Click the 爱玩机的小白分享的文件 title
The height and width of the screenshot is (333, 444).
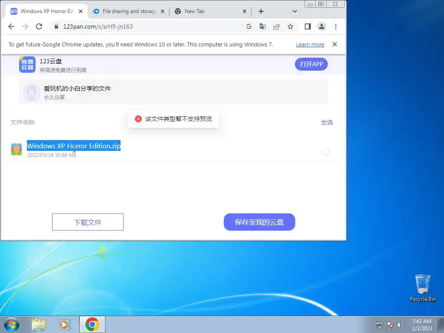click(77, 88)
